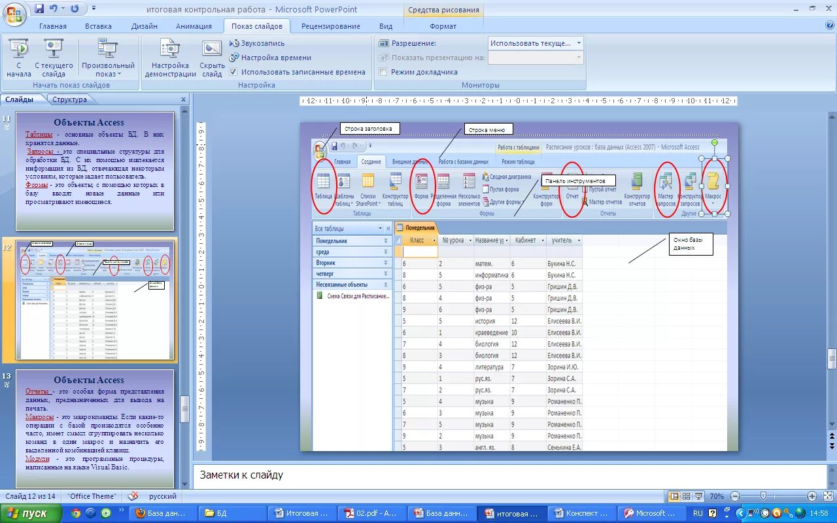Image resolution: width=837 pixels, height=523 pixels.
Task: Open Дизайн ribbon tab
Action: coord(144,26)
